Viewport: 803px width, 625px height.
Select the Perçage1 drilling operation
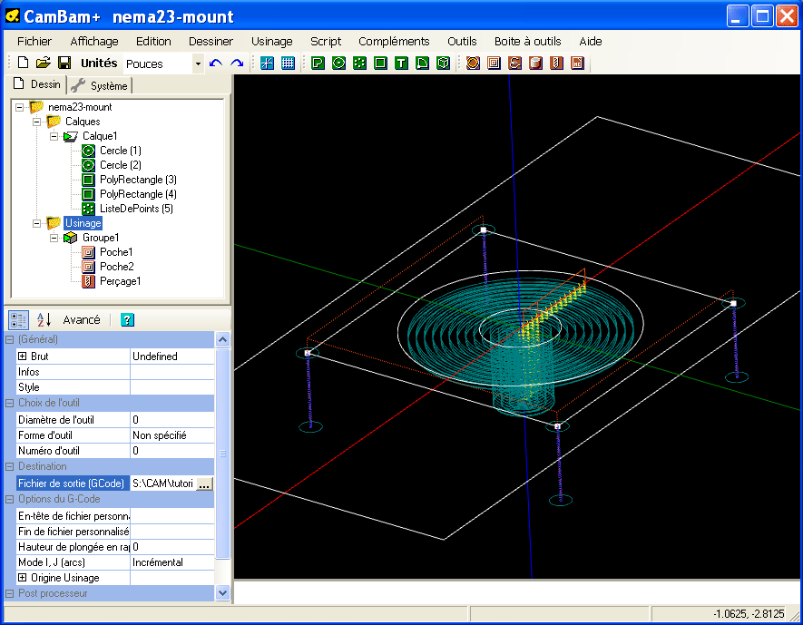(121, 281)
